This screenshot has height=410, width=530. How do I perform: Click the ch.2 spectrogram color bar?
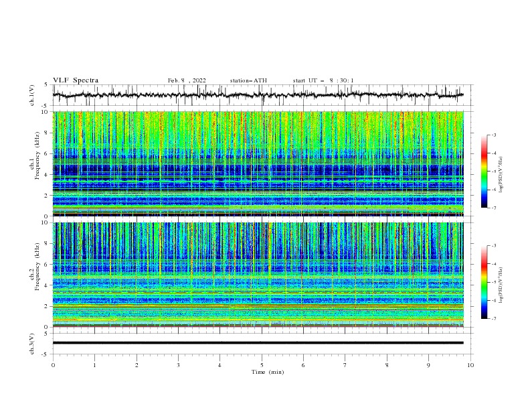click(x=484, y=282)
